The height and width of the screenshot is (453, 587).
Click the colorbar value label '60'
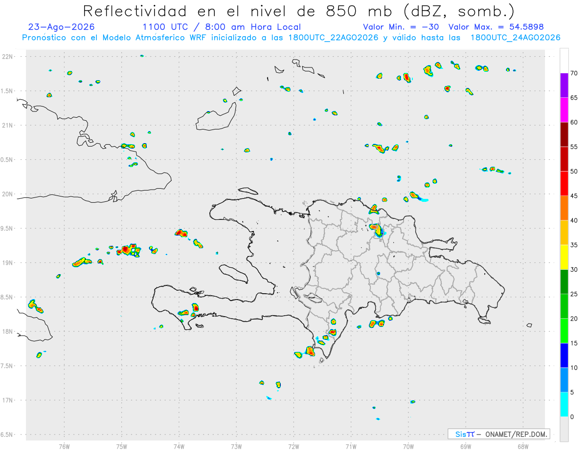point(574,122)
